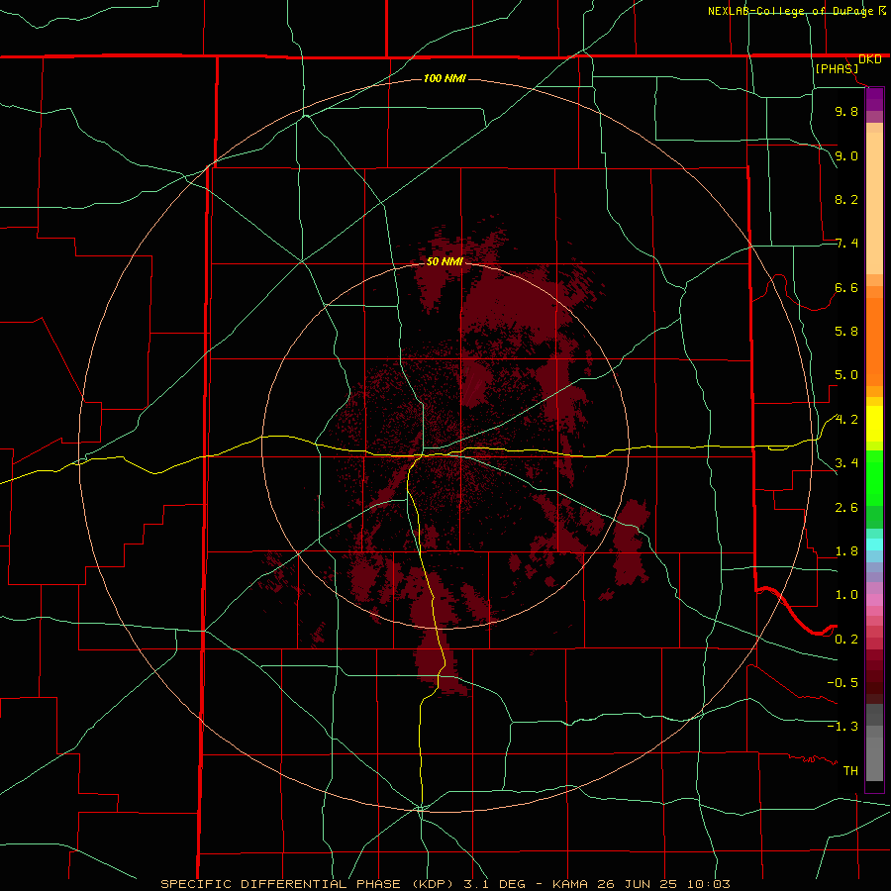
Task: Click the NEXLAB-College of DuPage credit text
Action: (x=790, y=11)
